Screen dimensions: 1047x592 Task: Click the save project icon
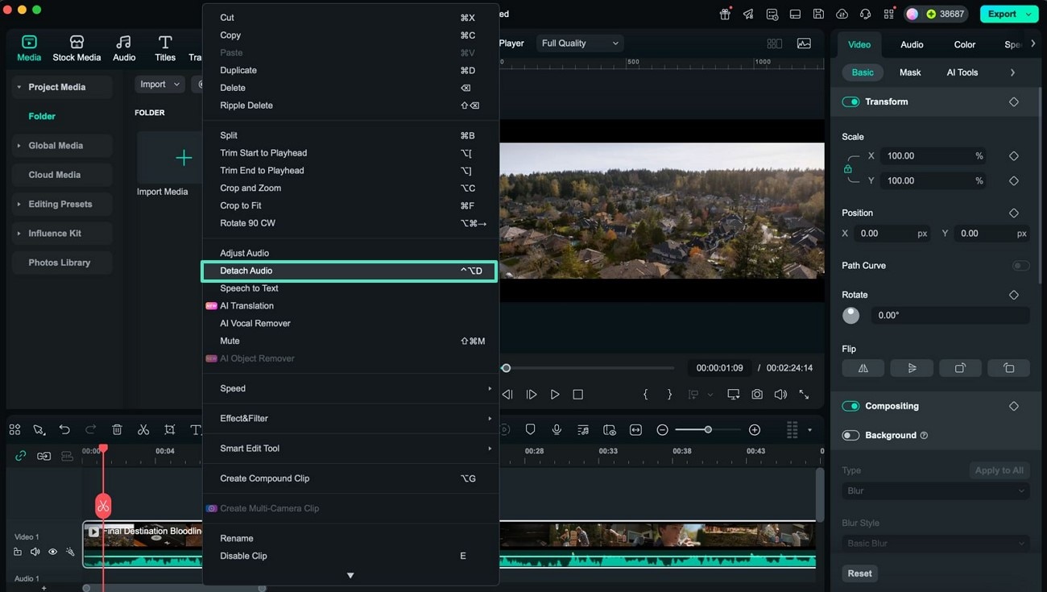pos(818,14)
